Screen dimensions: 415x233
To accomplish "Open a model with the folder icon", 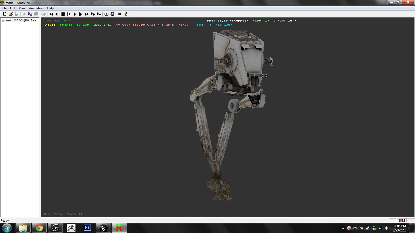I will click(11, 14).
